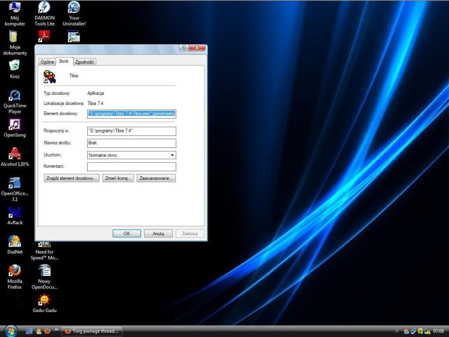Select the red Adobe Reader desktop shortcut
This screenshot has height=337, width=449.
click(x=44, y=36)
